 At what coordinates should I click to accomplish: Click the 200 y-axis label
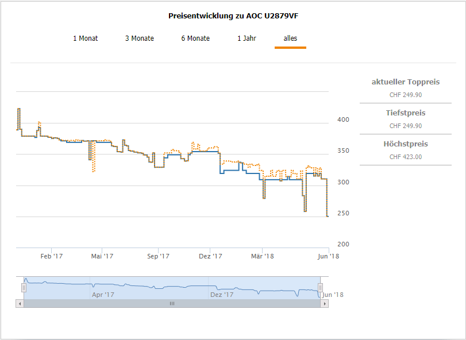[343, 245]
